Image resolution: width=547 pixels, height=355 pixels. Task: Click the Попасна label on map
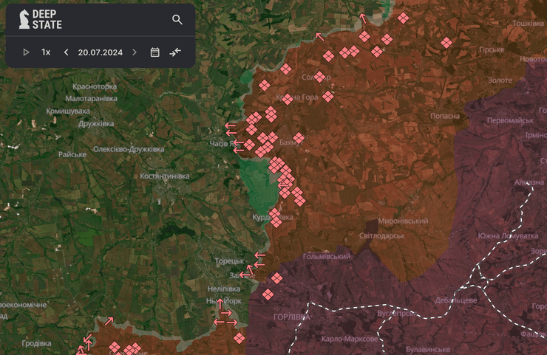(x=445, y=116)
